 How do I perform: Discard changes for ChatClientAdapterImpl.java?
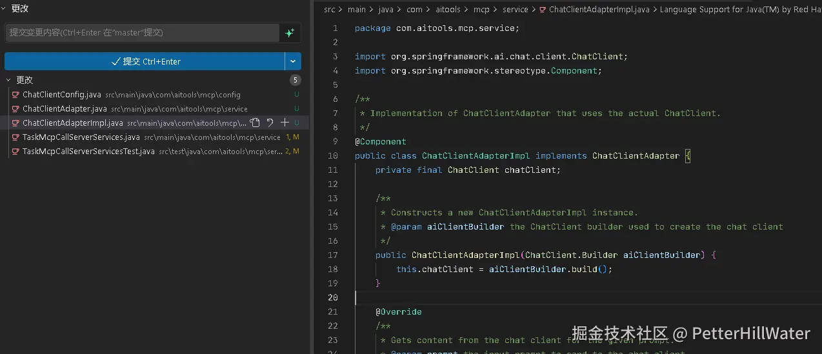(270, 123)
